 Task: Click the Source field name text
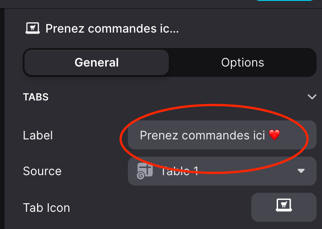[x=42, y=171]
